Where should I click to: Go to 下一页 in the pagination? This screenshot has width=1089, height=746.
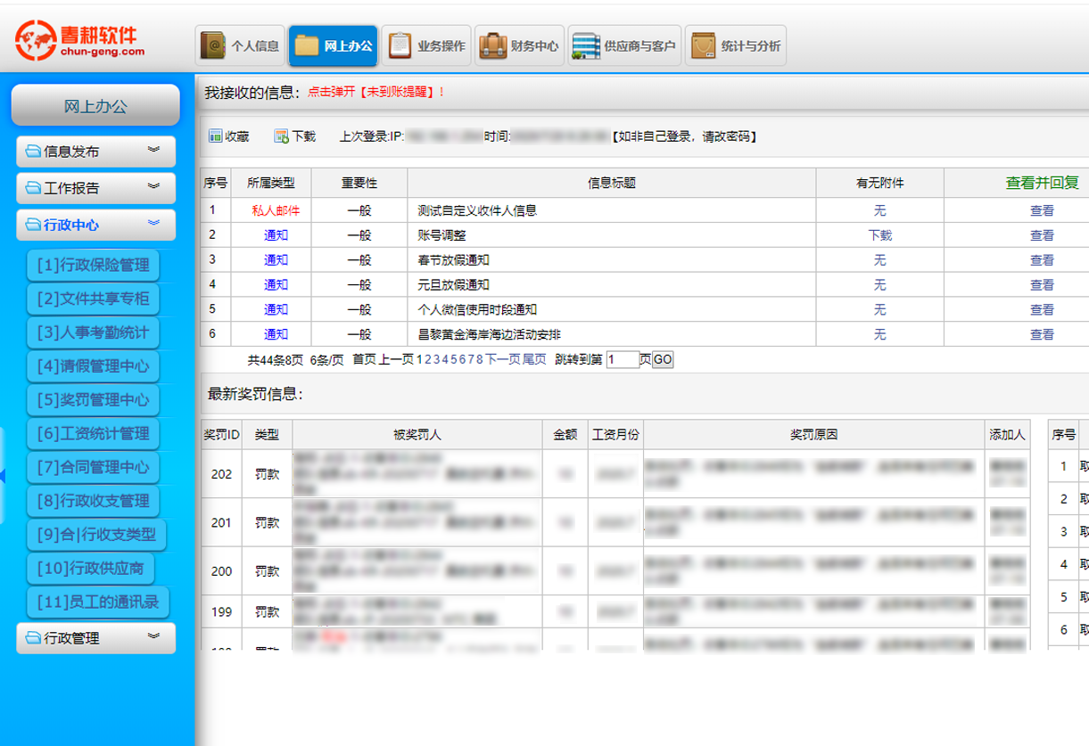[501, 359]
